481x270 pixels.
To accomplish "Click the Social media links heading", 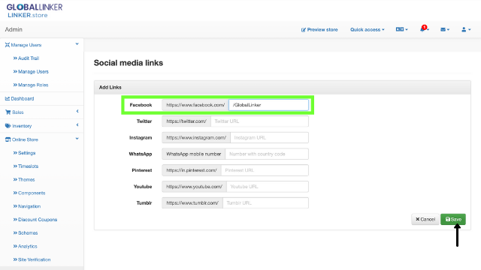I will [129, 63].
